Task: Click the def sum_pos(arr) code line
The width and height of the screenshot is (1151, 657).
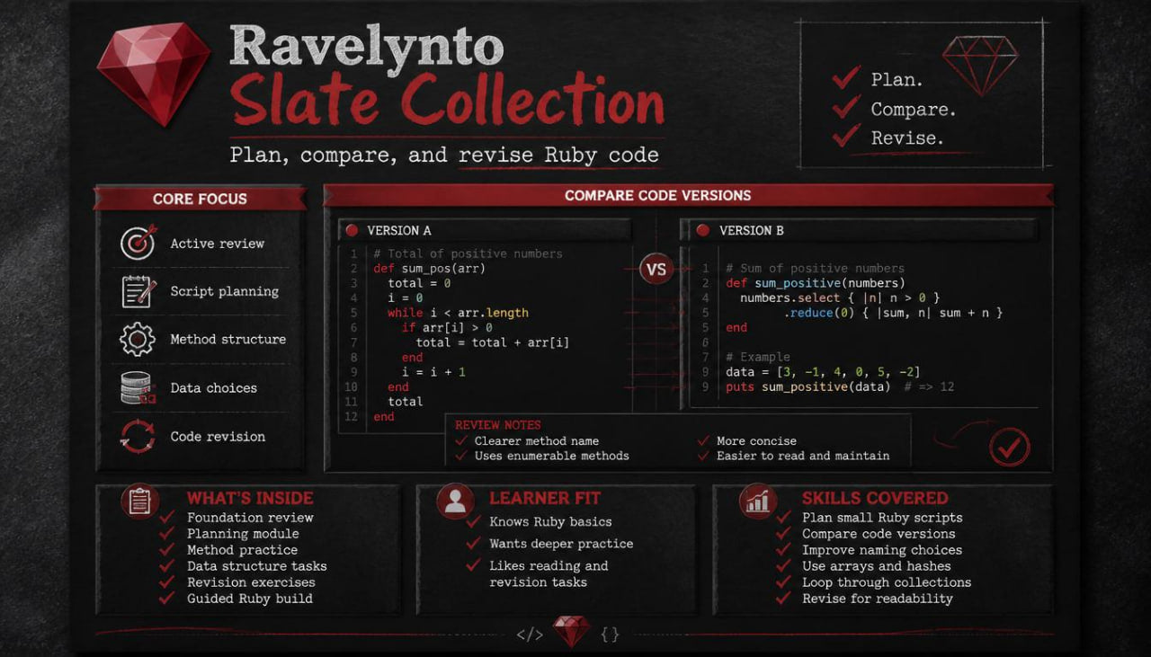Action: [x=430, y=269]
